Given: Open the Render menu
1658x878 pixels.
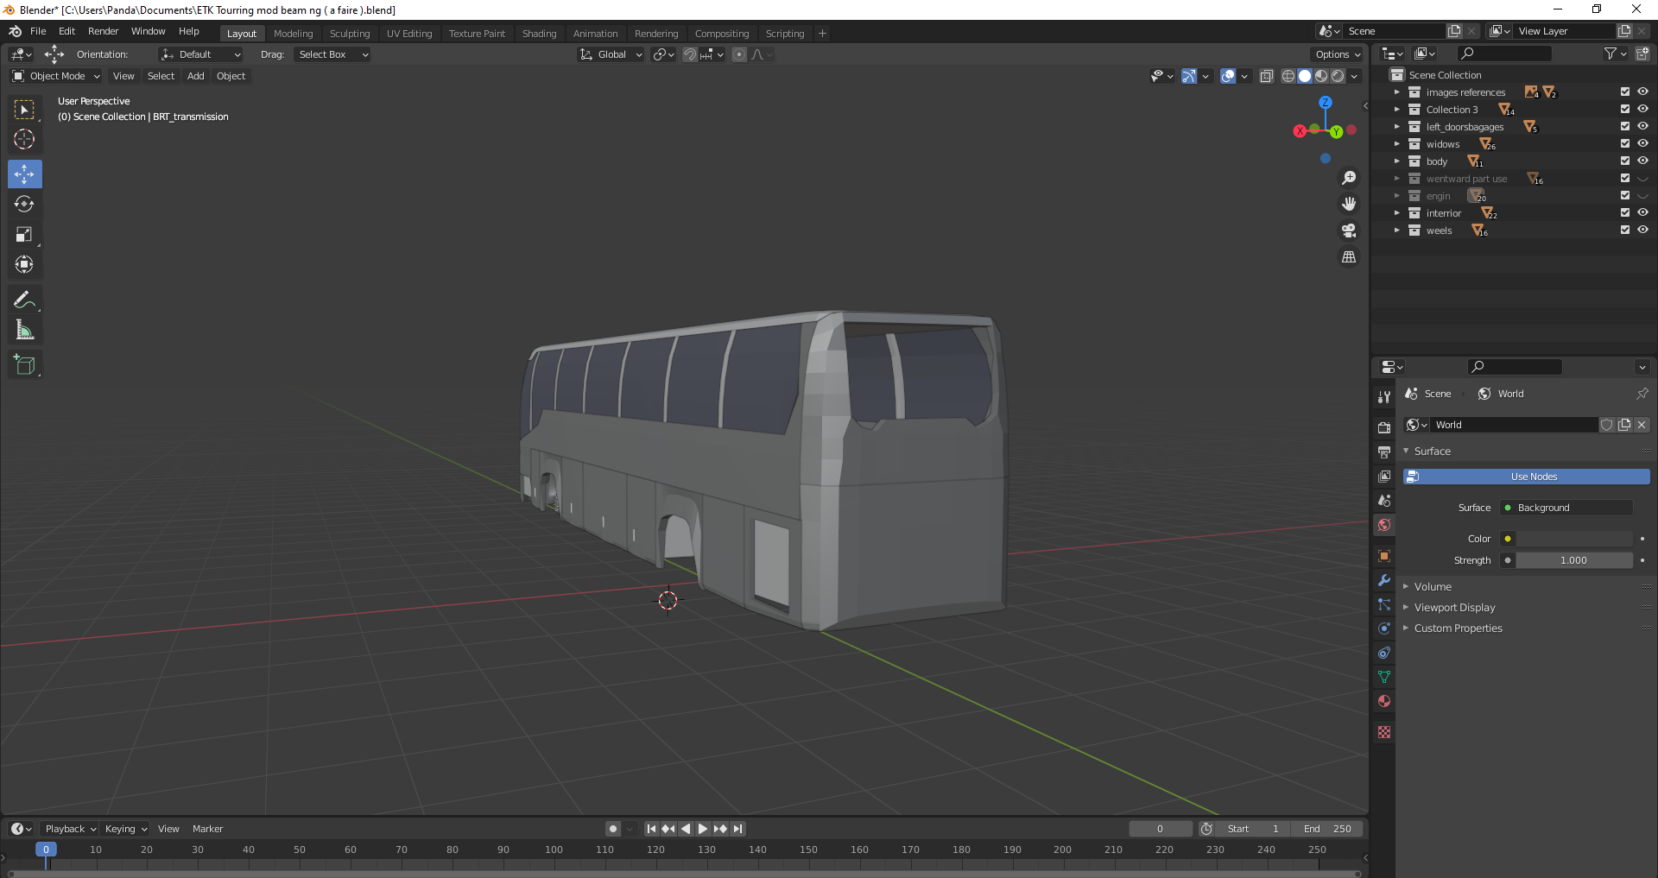Looking at the screenshot, I should (x=103, y=31).
